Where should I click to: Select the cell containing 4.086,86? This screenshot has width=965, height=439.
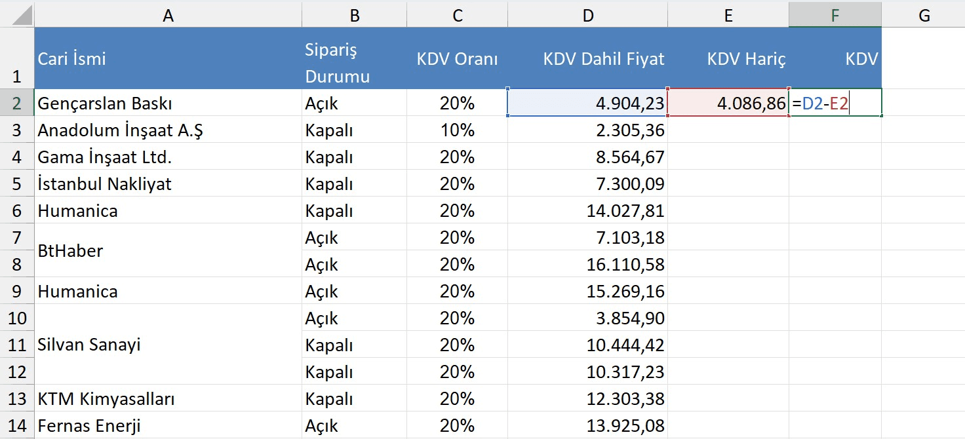728,103
